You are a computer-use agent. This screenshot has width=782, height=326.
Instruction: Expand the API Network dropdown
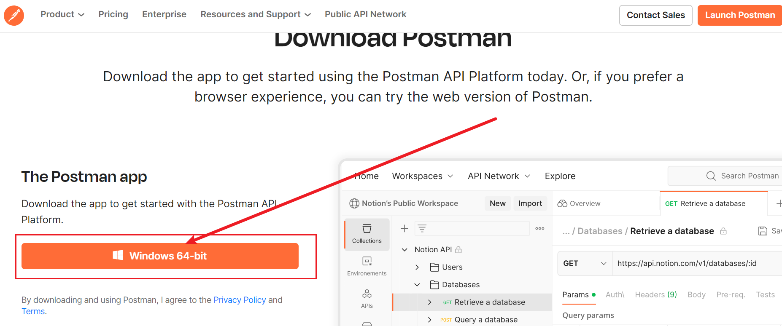click(499, 176)
